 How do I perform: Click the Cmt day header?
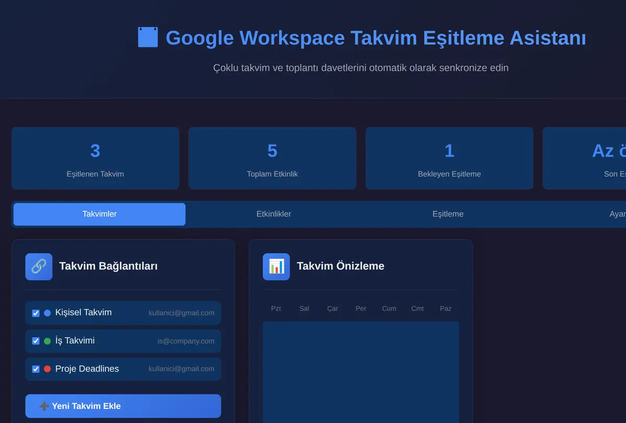[417, 309]
